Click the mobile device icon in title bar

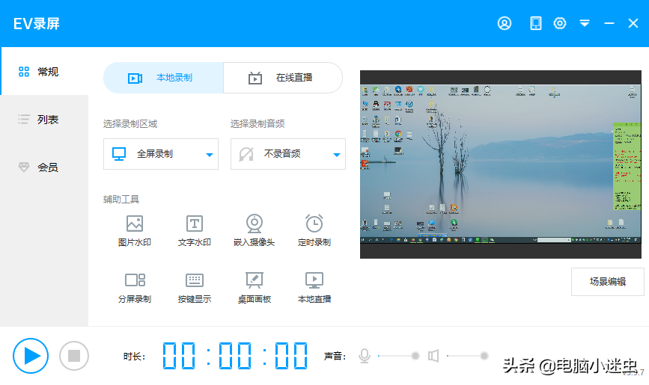coord(535,23)
